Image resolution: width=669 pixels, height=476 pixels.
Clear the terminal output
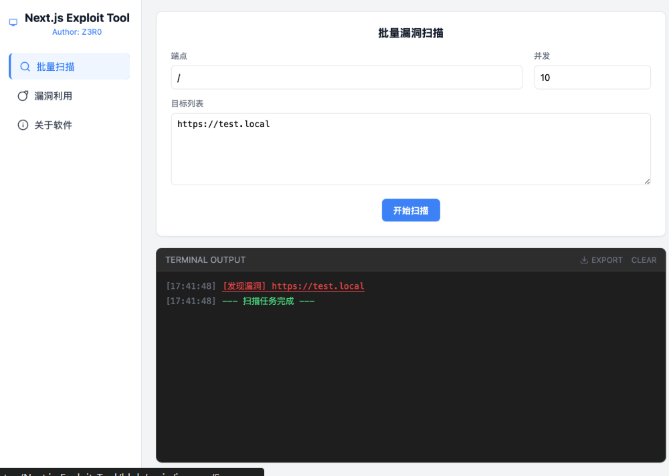644,260
